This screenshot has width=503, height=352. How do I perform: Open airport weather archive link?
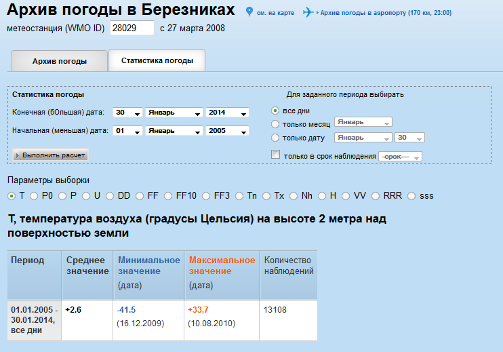pos(385,13)
